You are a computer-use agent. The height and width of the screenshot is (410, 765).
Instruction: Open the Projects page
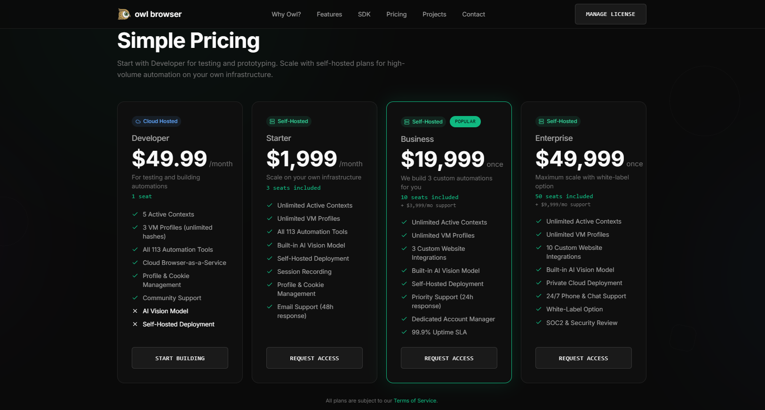[434, 14]
